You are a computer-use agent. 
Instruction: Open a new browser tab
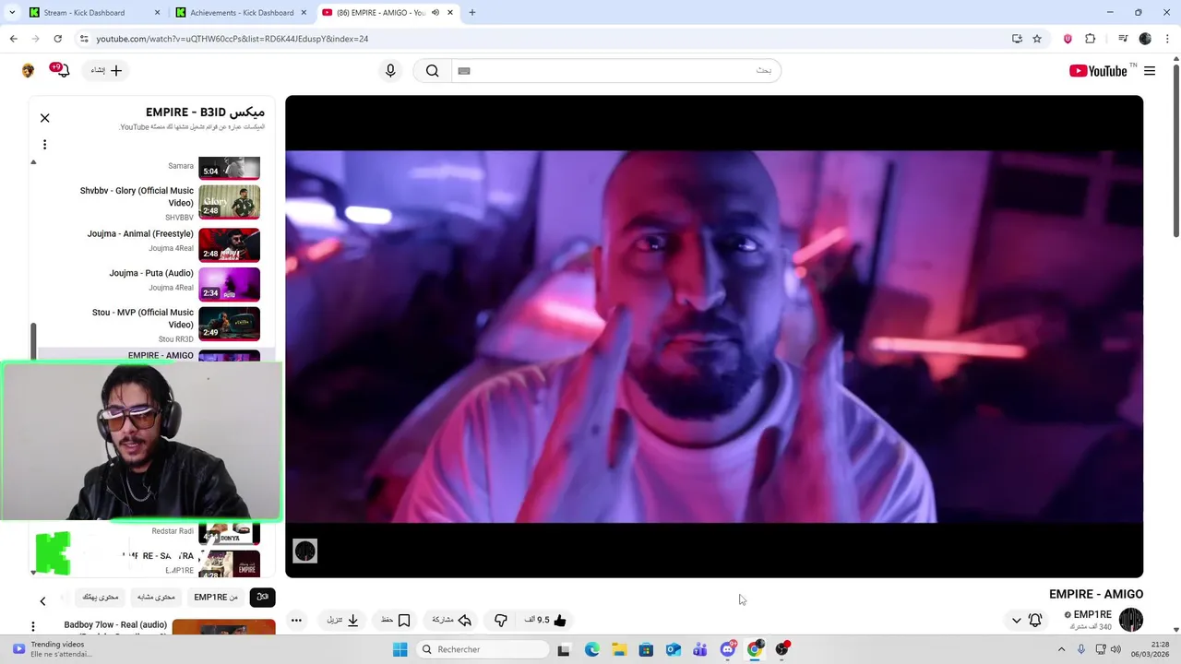point(472,13)
